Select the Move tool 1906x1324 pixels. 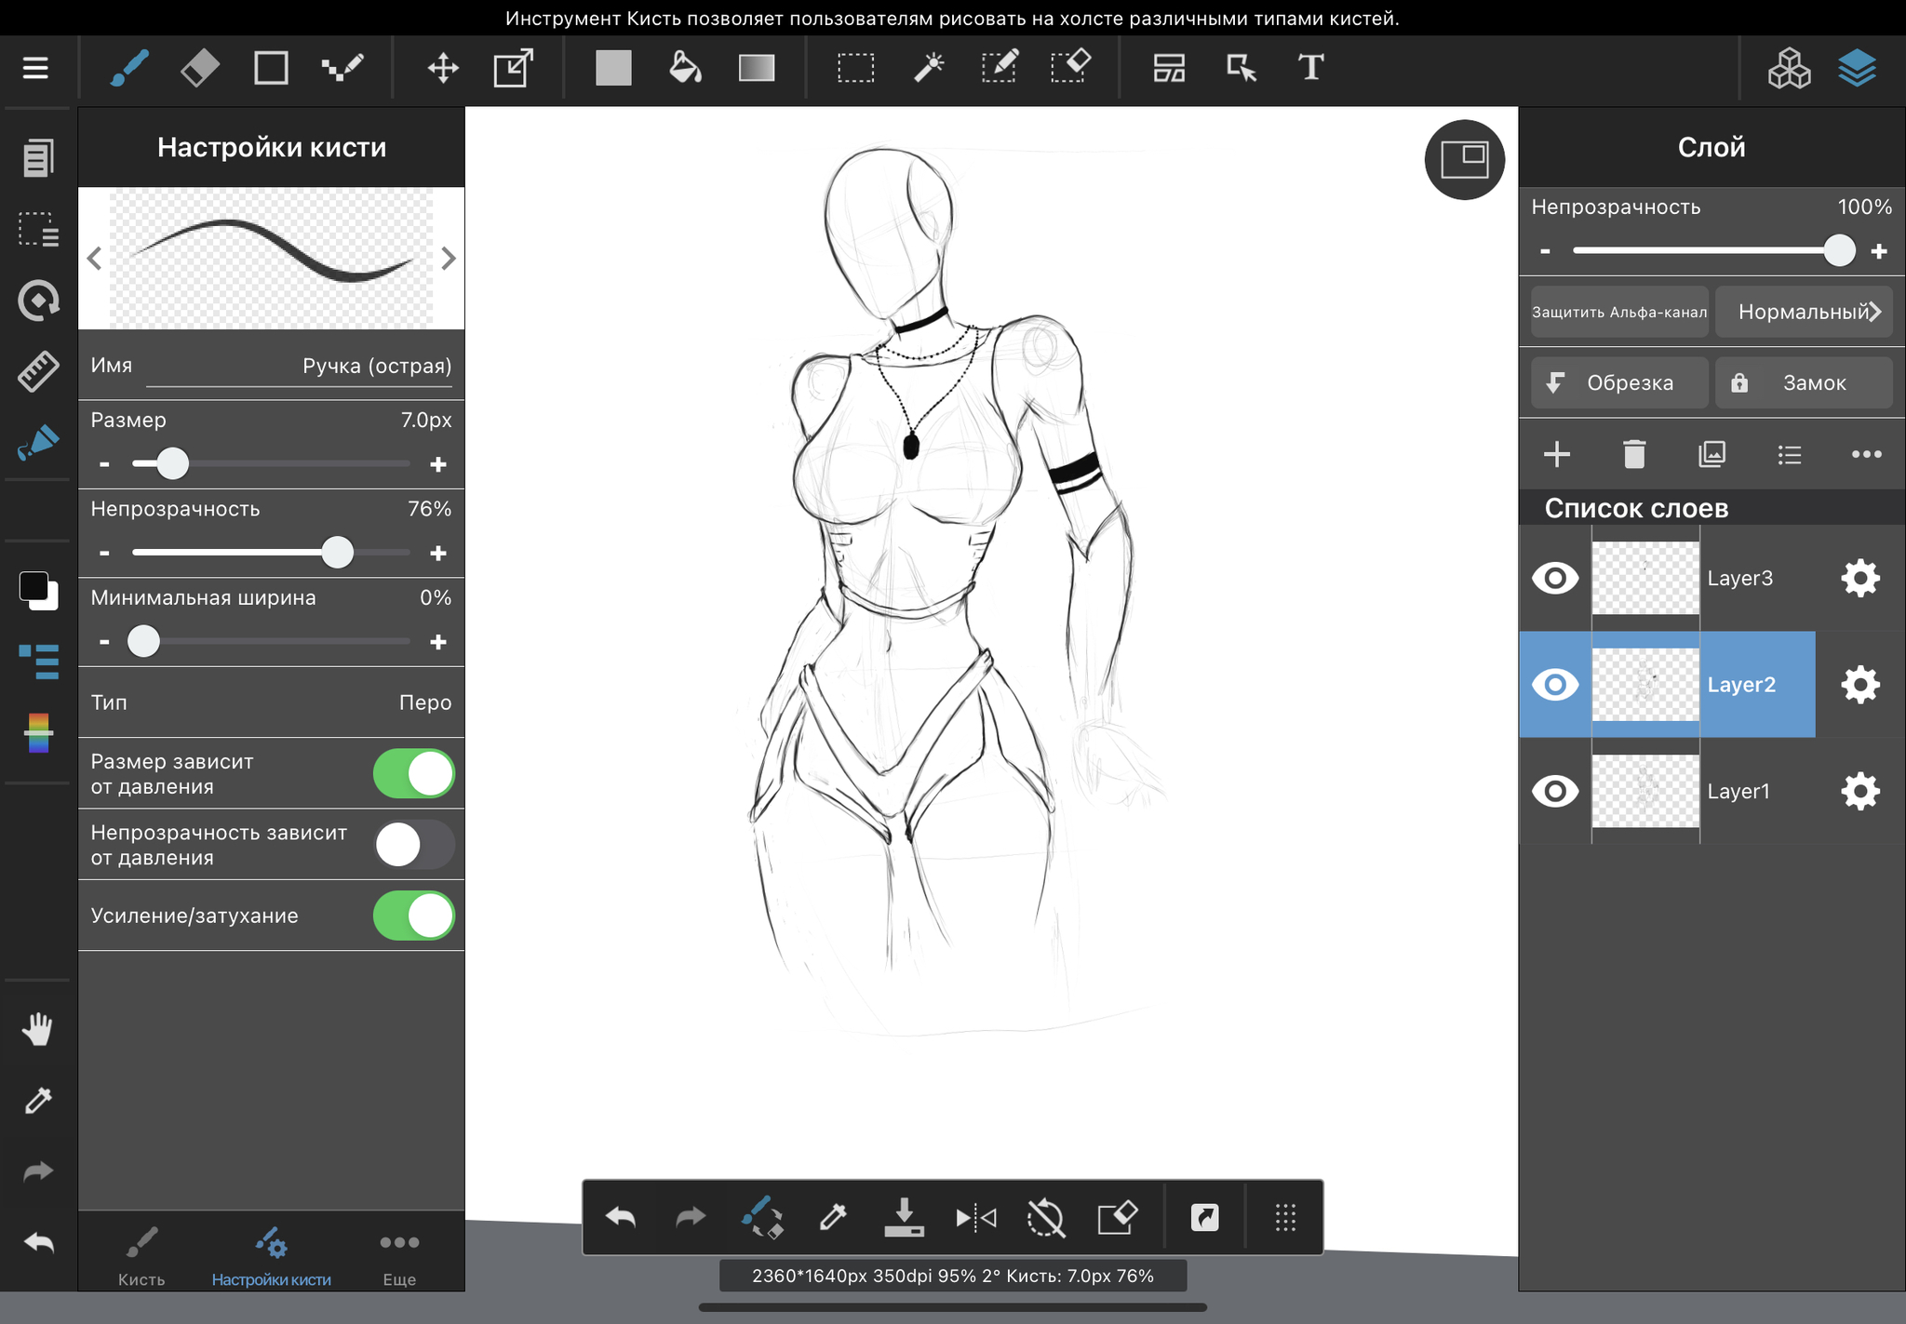[x=443, y=68]
